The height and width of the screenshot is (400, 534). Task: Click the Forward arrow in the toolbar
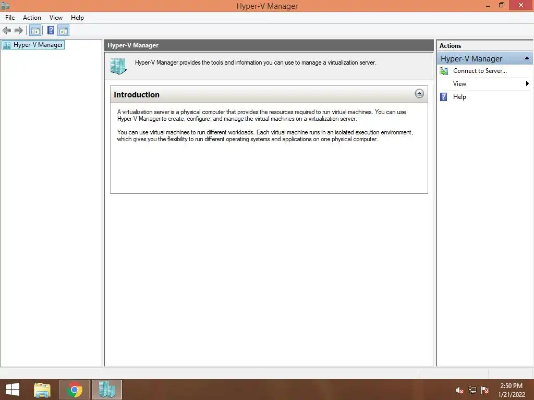[19, 31]
